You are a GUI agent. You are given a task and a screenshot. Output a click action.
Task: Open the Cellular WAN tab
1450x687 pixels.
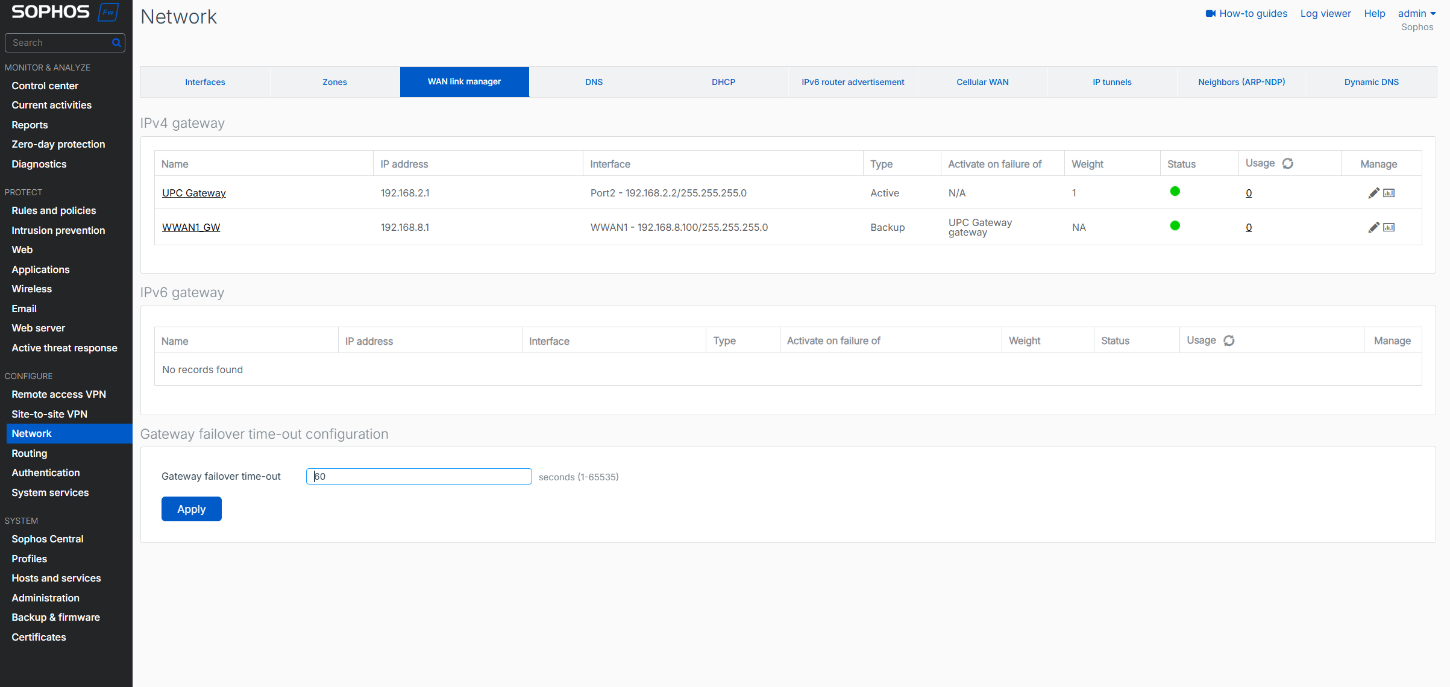point(982,82)
